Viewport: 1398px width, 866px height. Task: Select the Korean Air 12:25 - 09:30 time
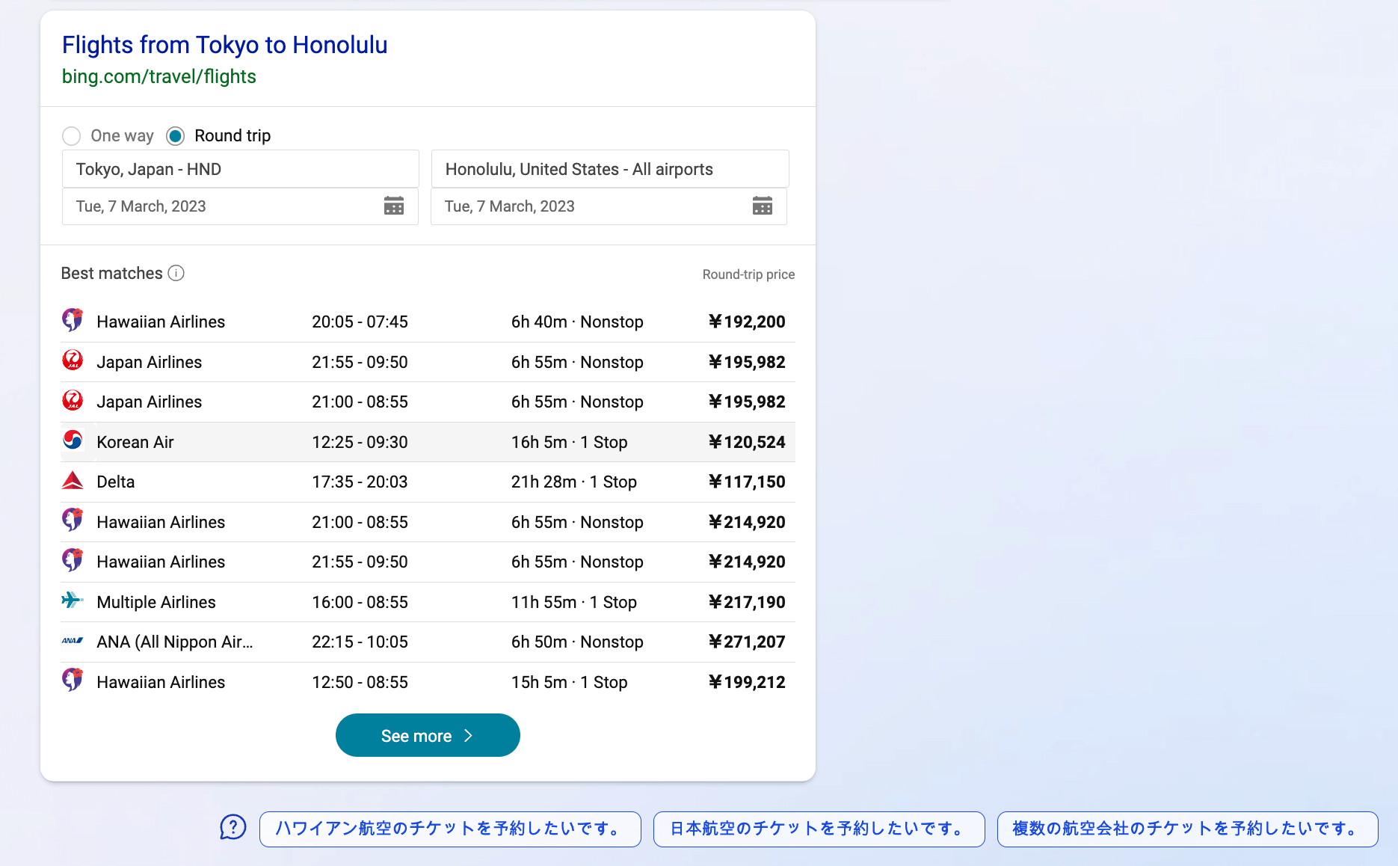pyautogui.click(x=360, y=442)
